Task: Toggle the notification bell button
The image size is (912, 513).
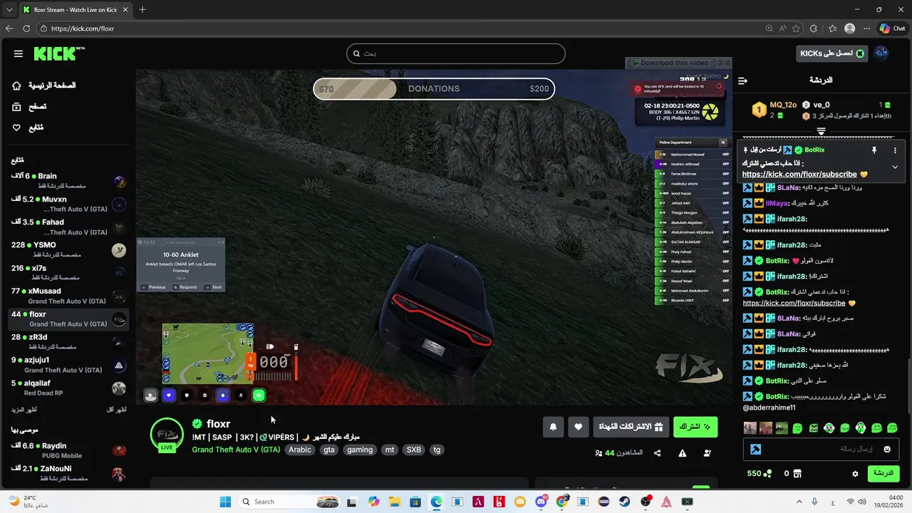Action: tap(553, 427)
